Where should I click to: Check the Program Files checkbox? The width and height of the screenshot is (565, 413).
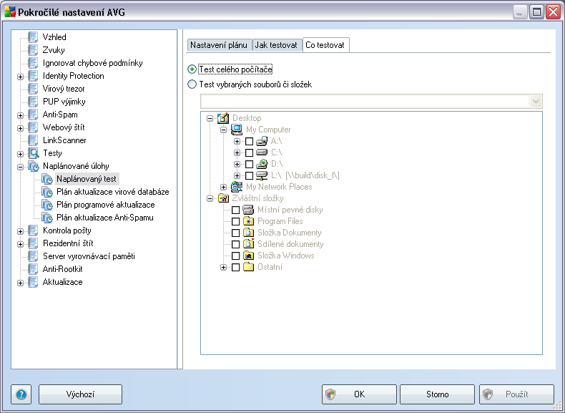click(x=235, y=221)
